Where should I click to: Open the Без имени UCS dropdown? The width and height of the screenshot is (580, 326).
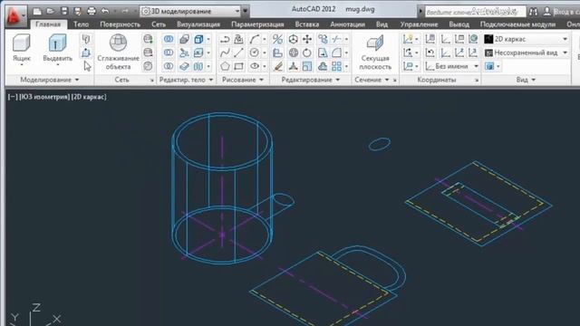click(x=452, y=66)
